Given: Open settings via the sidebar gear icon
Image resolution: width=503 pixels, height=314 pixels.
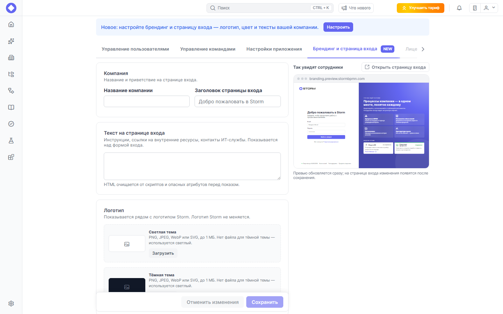Looking at the screenshot, I should (11, 304).
